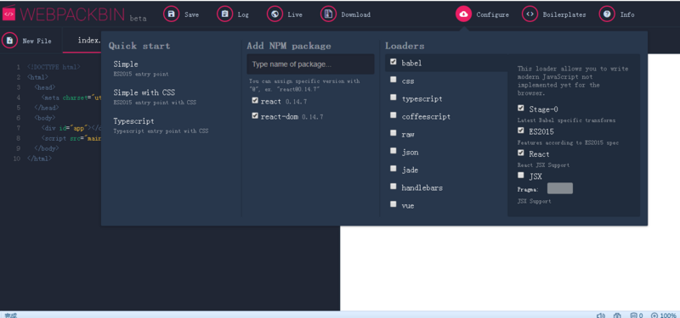Click the Download label in toolbar

355,14
